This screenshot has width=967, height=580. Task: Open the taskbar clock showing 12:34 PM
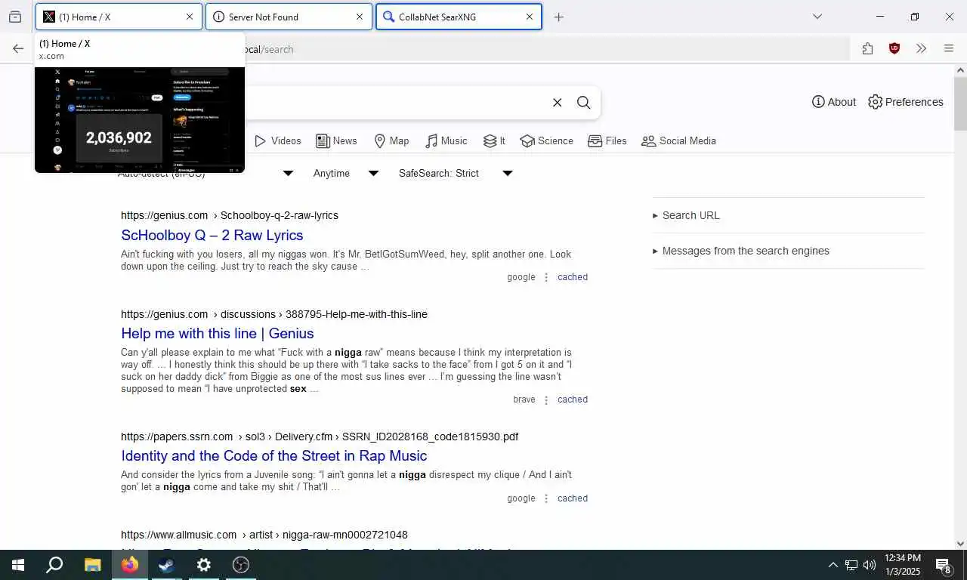[x=903, y=565]
